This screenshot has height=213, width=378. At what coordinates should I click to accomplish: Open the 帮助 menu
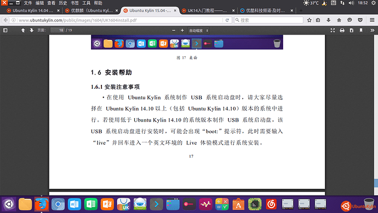tap(98, 3)
